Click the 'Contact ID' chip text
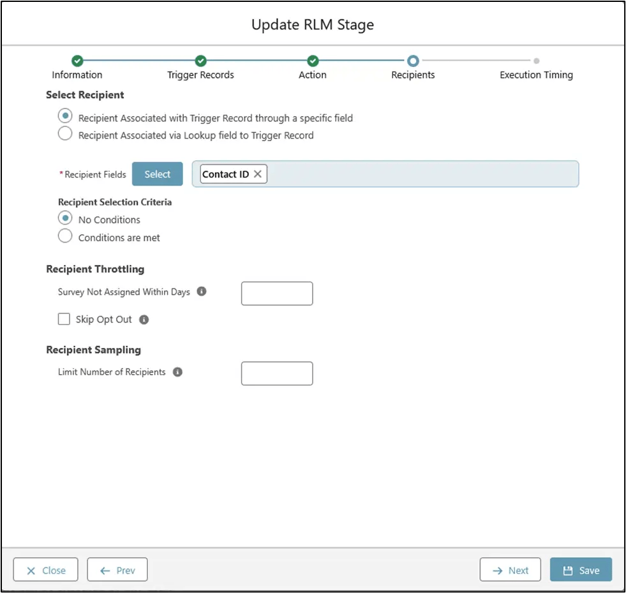626x593 pixels. [225, 174]
